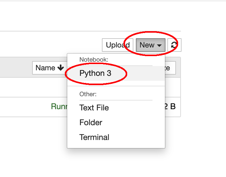This screenshot has width=226, height=177.
Task: Click the empty row above the Running entry
Action: tap(31, 87)
